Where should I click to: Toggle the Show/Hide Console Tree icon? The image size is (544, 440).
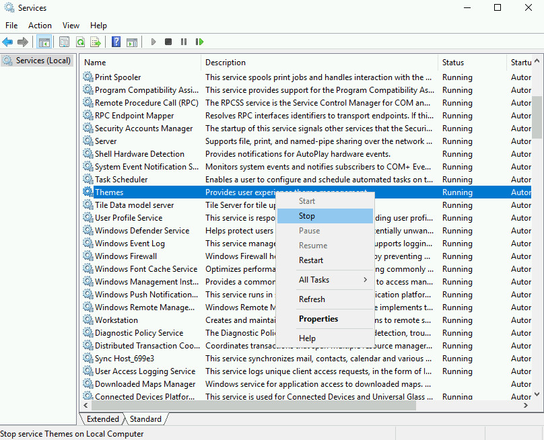[x=44, y=42]
